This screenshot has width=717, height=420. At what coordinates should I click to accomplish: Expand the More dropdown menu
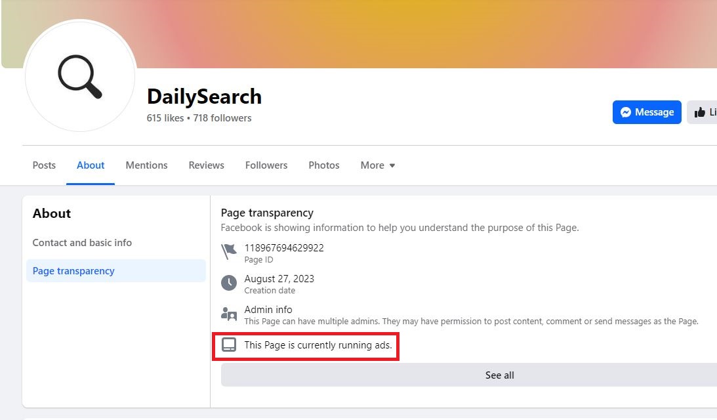tap(378, 165)
